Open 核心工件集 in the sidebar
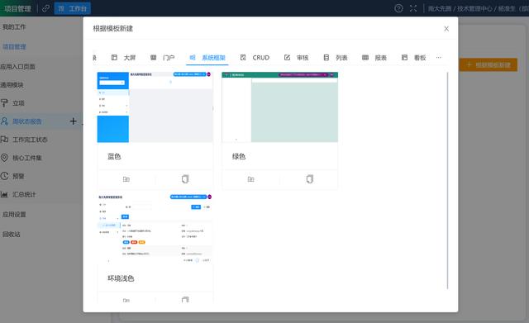Screen dimensions: 529x323 pos(27,158)
